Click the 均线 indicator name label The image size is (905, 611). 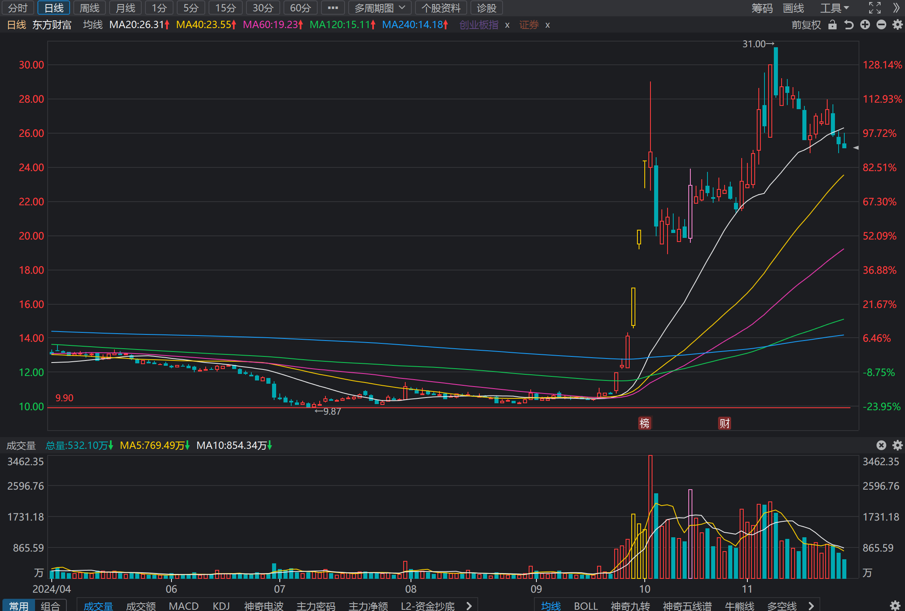(93, 25)
